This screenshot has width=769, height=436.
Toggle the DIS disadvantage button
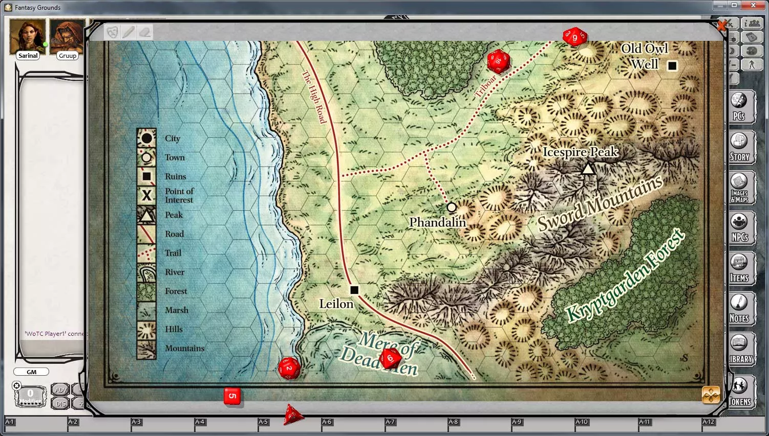(60, 403)
